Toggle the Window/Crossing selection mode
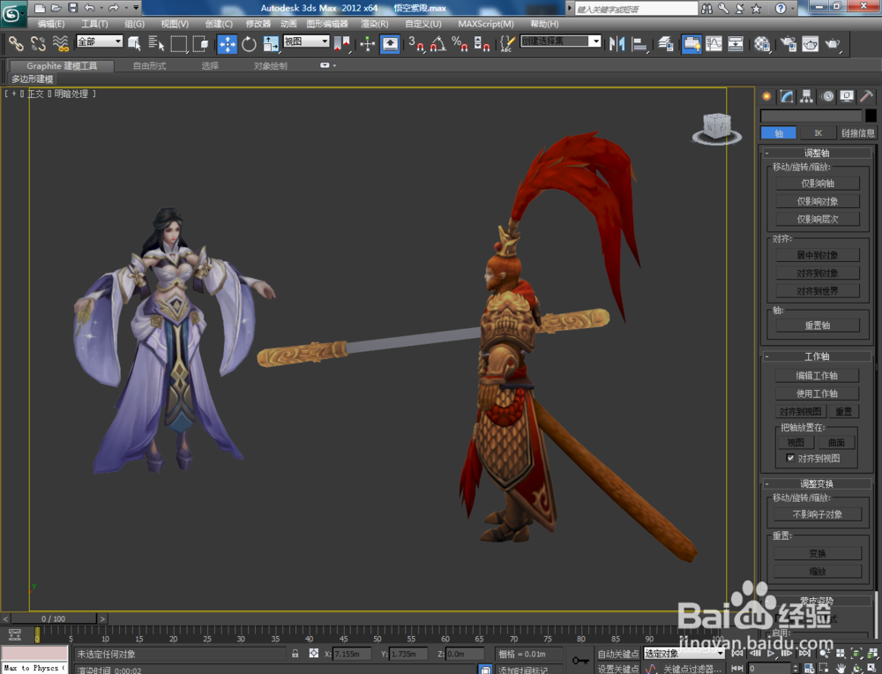This screenshot has height=674, width=882. click(200, 43)
